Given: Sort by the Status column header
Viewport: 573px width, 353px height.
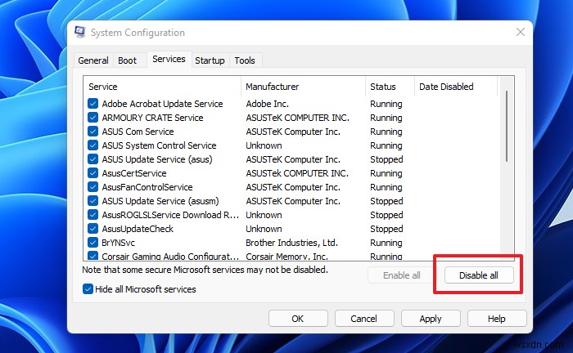Looking at the screenshot, I should pyautogui.click(x=390, y=87).
